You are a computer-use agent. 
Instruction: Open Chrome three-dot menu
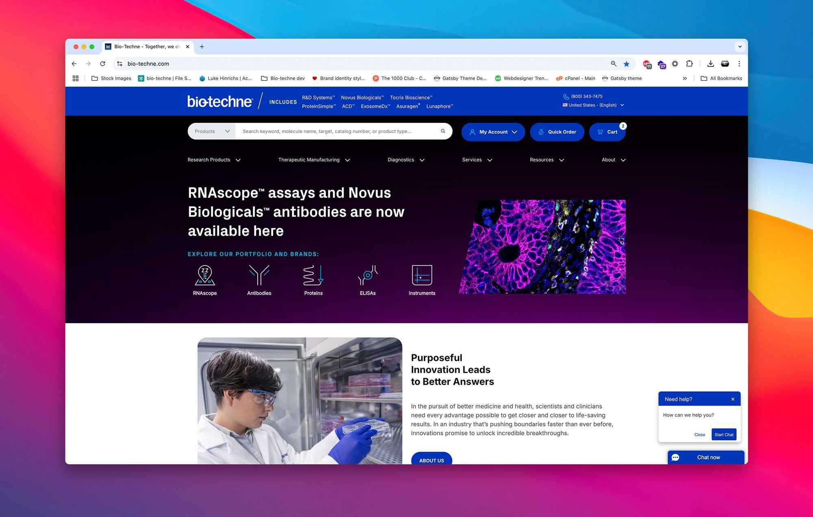739,64
